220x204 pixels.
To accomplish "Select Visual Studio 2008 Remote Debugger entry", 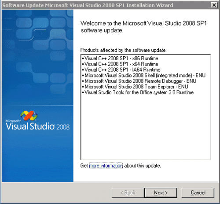I will tap(139, 81).
